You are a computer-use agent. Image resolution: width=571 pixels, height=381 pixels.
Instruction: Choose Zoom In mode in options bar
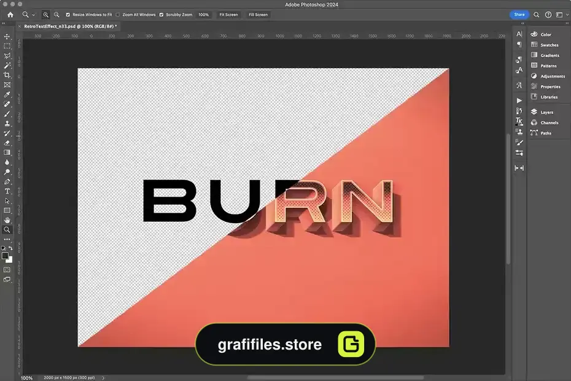click(45, 15)
